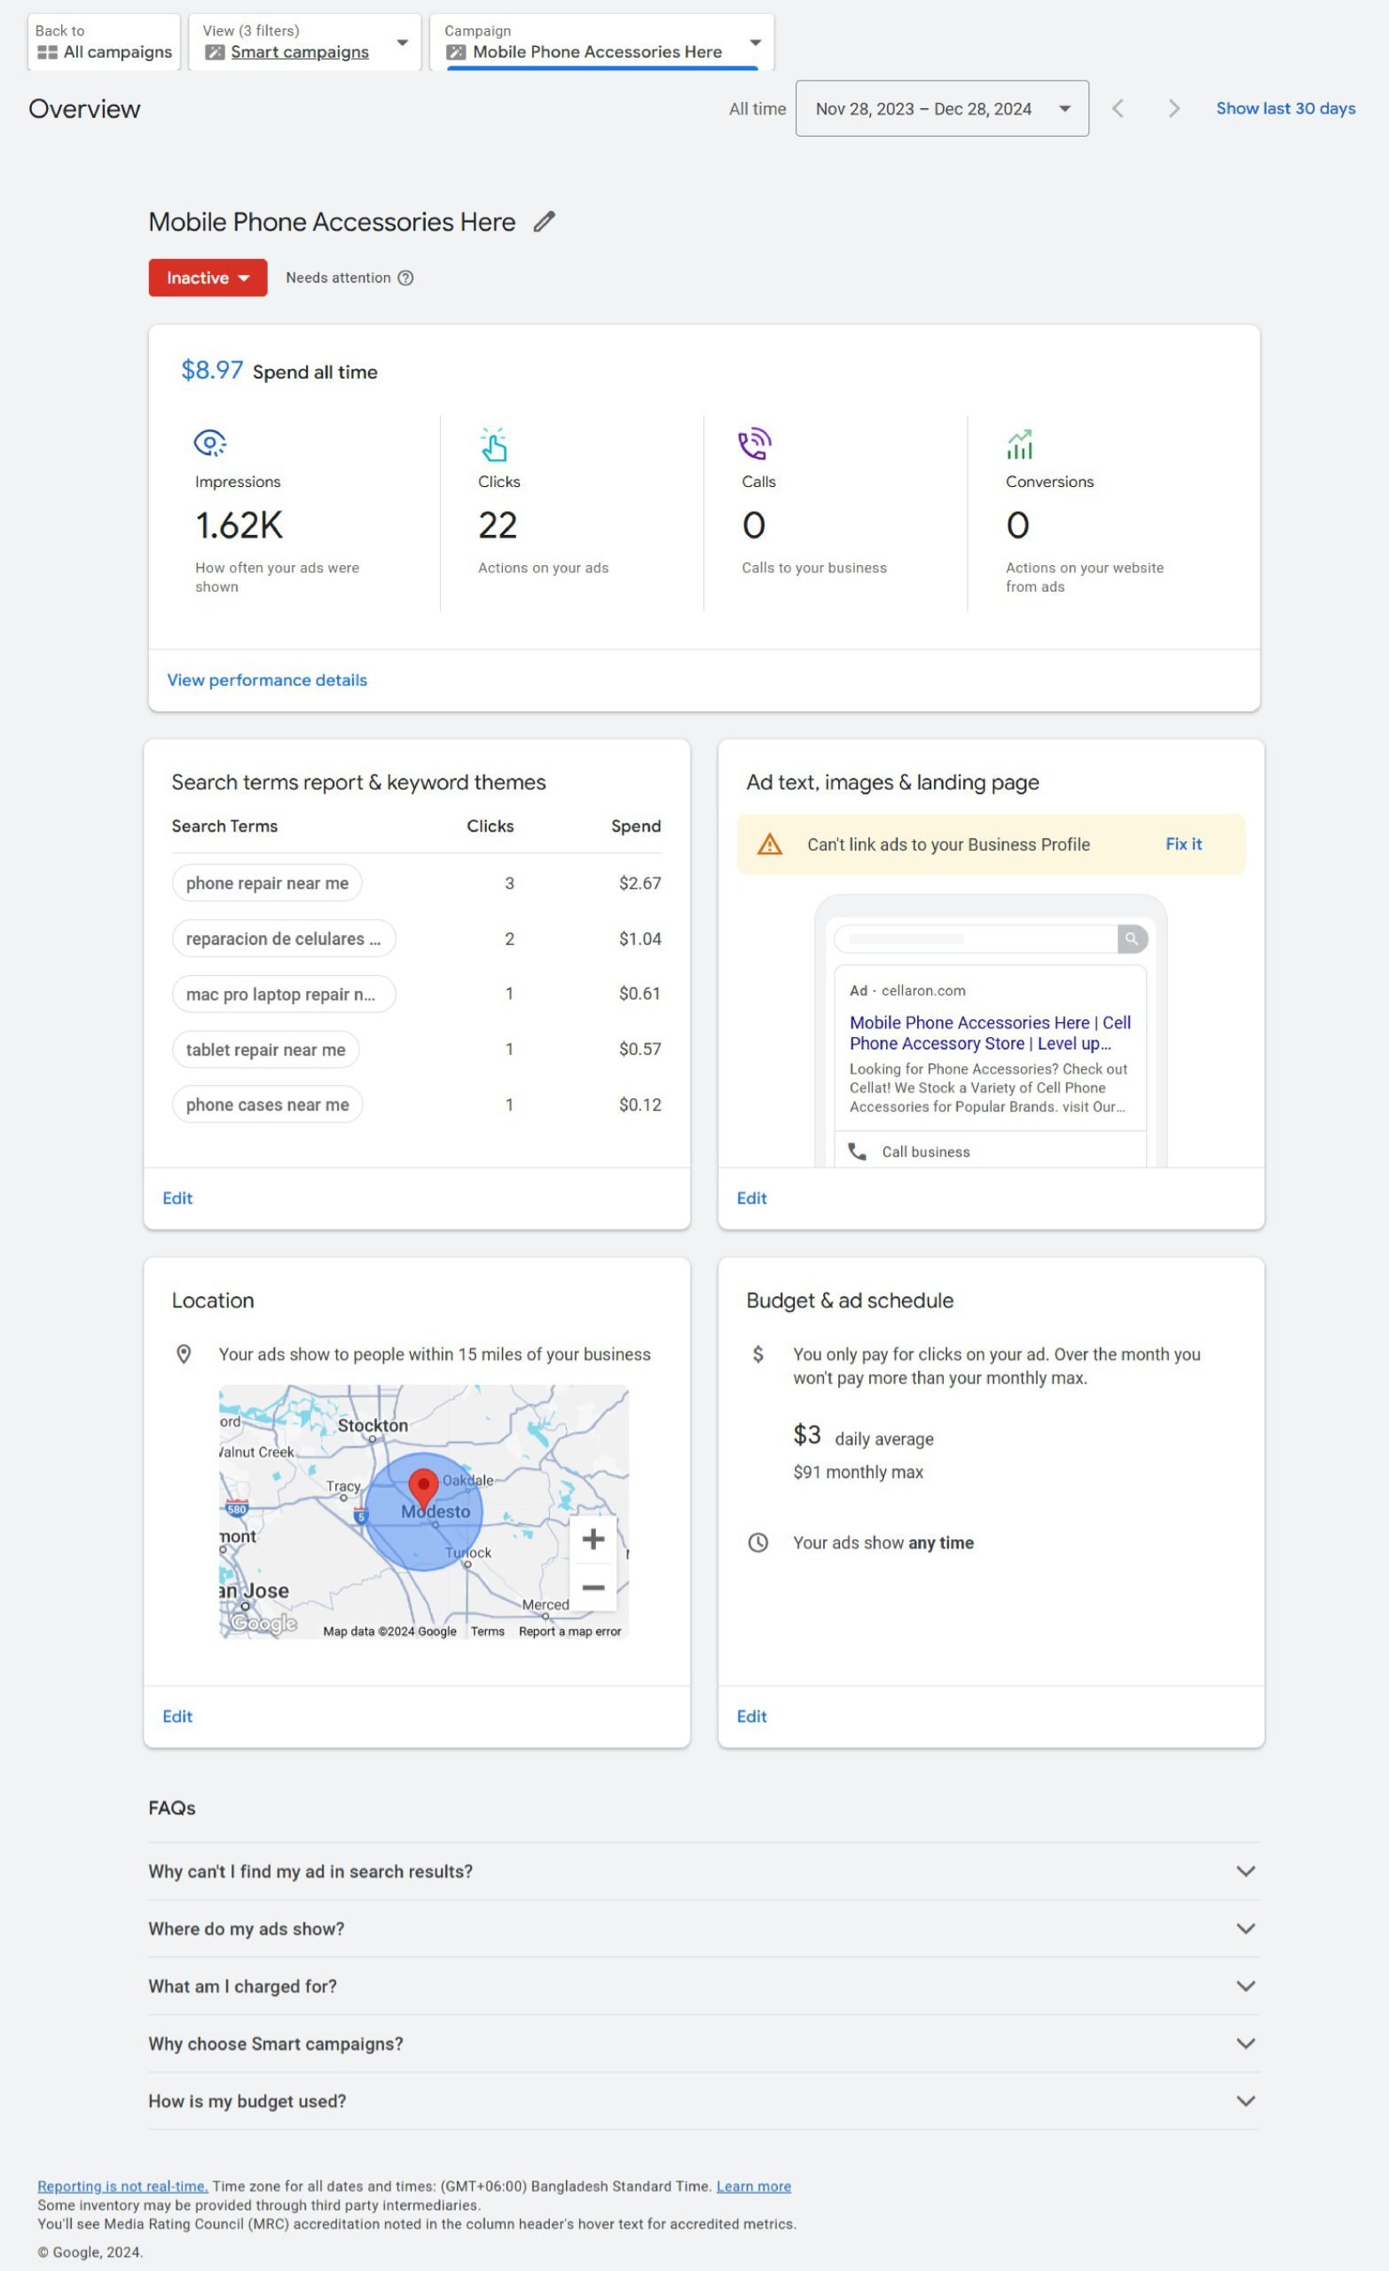Click the search magnifier in ad preview
This screenshot has width=1389, height=2271.
coord(1131,939)
